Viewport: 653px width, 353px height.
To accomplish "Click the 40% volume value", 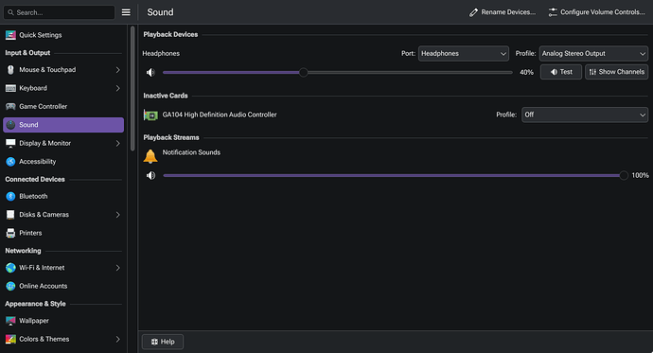I will 526,73.
